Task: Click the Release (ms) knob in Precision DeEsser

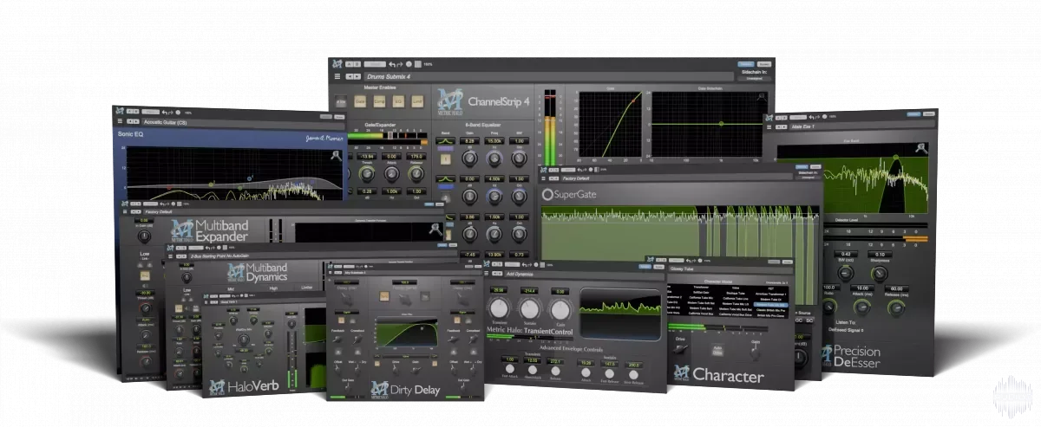Action: 896,309
